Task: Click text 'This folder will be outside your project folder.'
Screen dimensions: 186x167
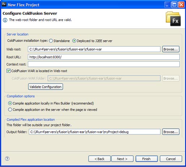Action: coord(39,125)
